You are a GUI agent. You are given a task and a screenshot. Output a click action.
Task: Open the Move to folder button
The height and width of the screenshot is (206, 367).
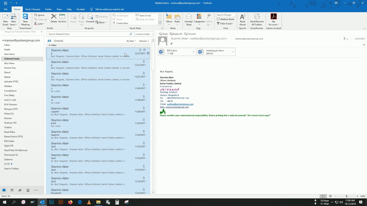[x=169, y=19]
